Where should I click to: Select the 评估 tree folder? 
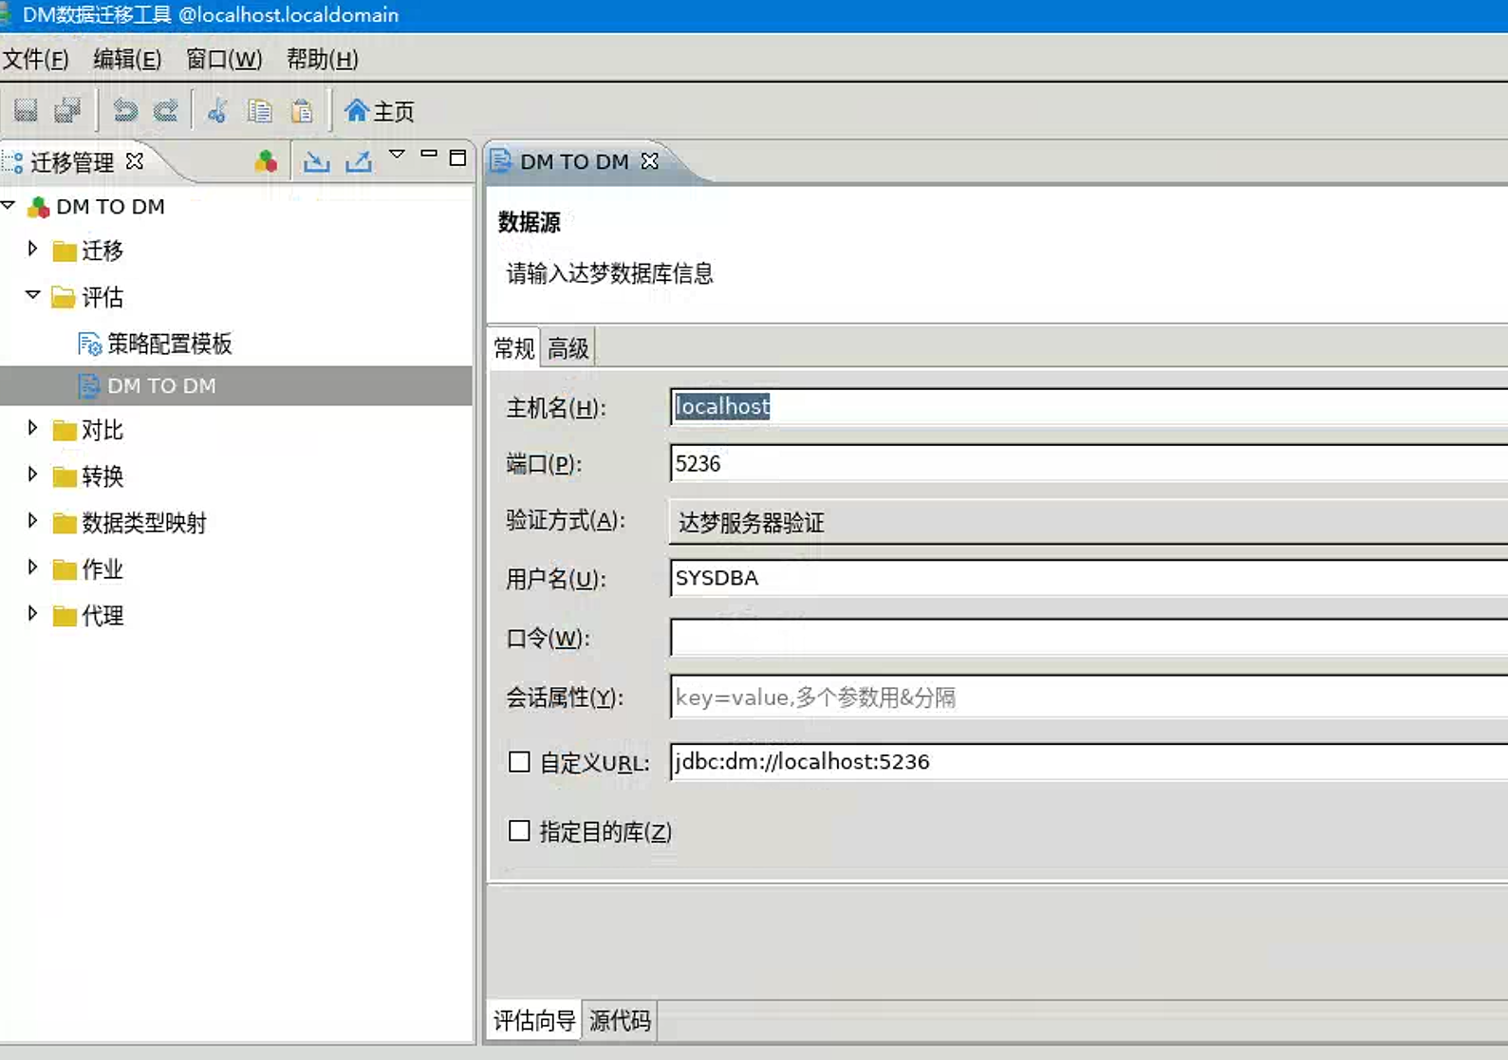102,297
